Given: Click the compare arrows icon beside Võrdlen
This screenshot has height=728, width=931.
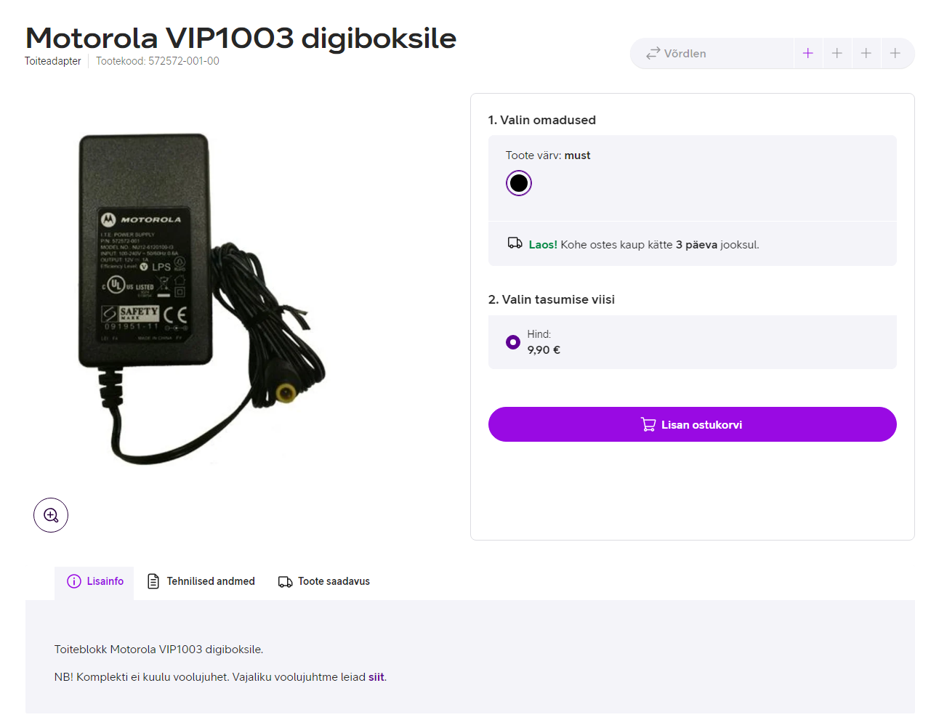Looking at the screenshot, I should [653, 53].
